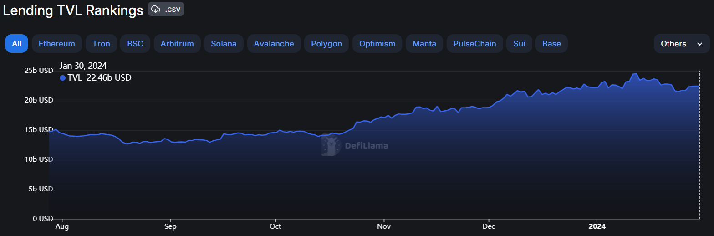The image size is (714, 236).
Task: Switch to the BSC chain filter
Action: point(135,44)
